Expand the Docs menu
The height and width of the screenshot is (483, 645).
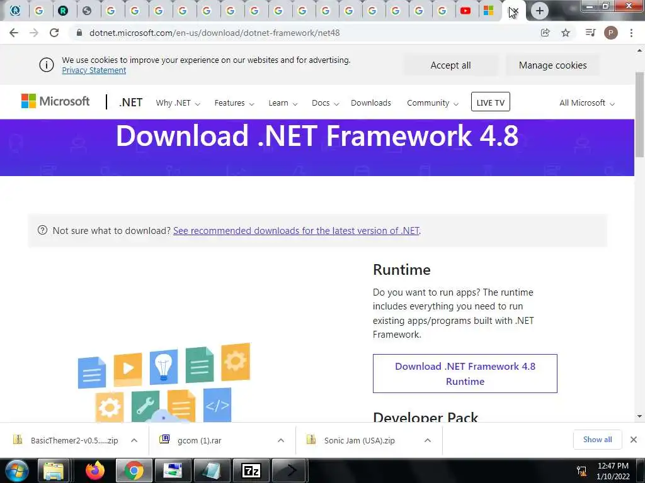pos(325,103)
